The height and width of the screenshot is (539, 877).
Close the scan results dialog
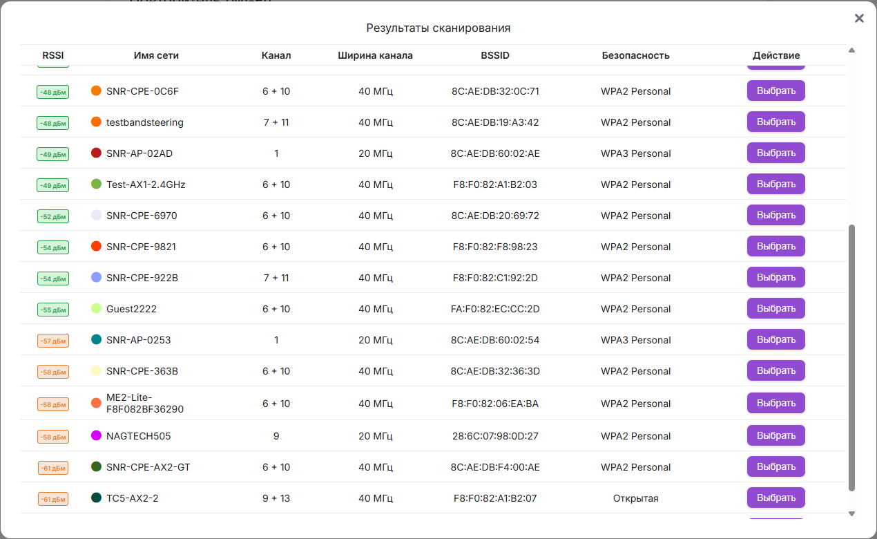pyautogui.click(x=859, y=19)
